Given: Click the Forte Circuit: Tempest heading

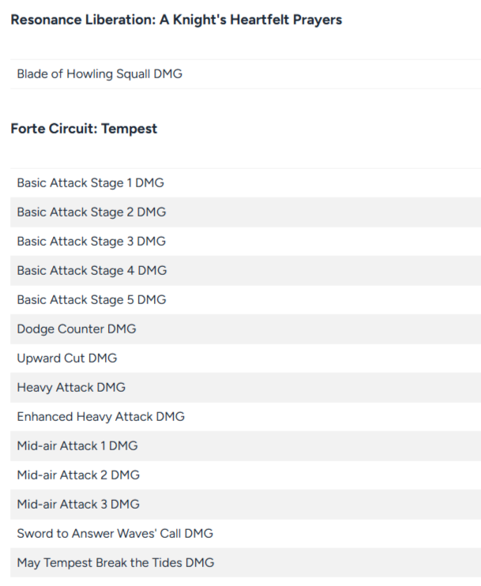Looking at the screenshot, I should pos(84,129).
